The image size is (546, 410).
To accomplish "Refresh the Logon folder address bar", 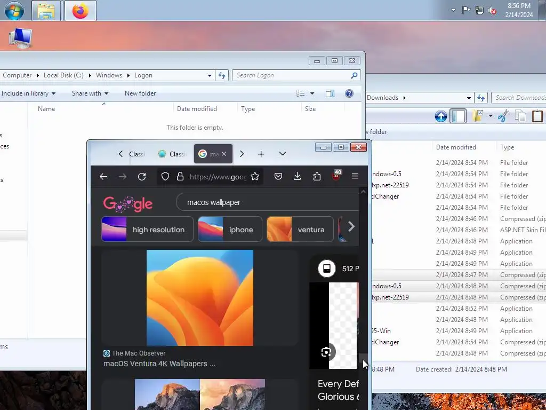I will [222, 75].
